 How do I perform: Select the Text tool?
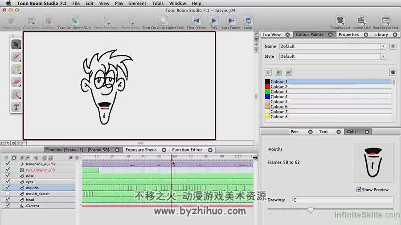(x=16, y=107)
